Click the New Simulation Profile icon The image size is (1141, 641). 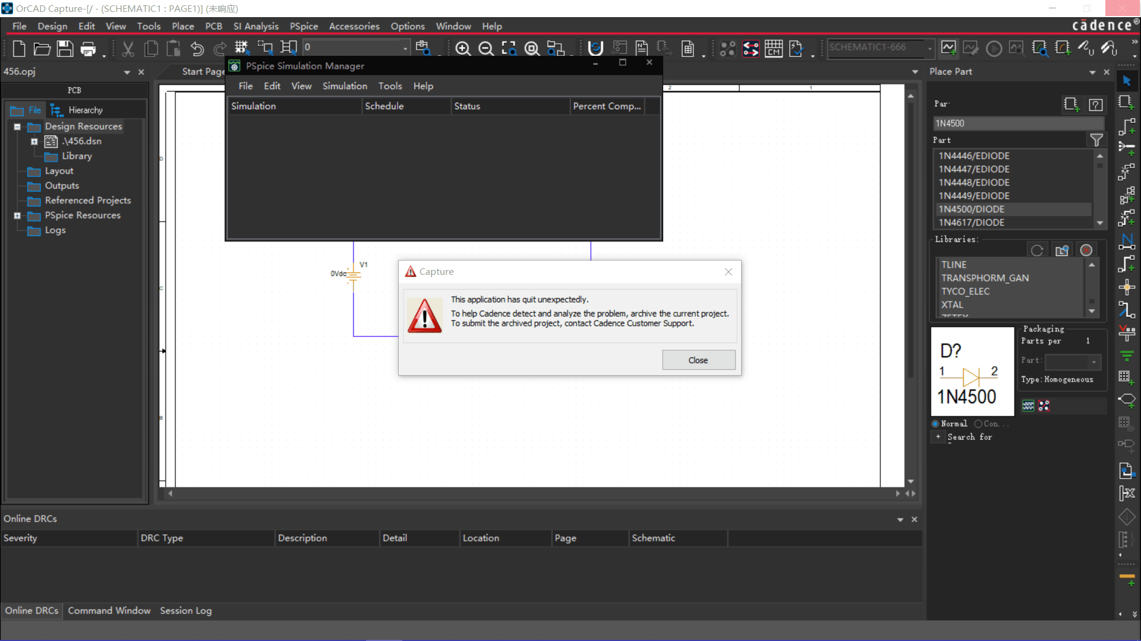[x=948, y=49]
